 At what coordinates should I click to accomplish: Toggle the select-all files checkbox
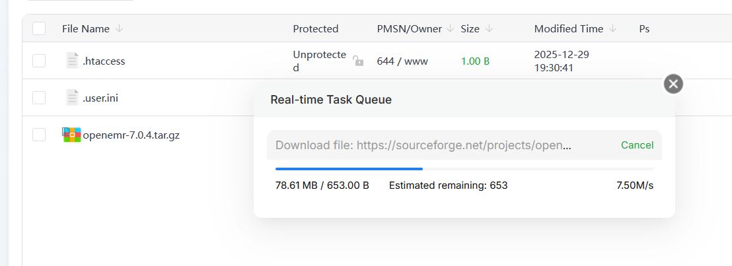(x=39, y=28)
